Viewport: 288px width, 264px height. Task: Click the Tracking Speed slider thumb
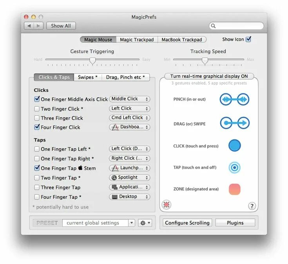click(x=205, y=61)
